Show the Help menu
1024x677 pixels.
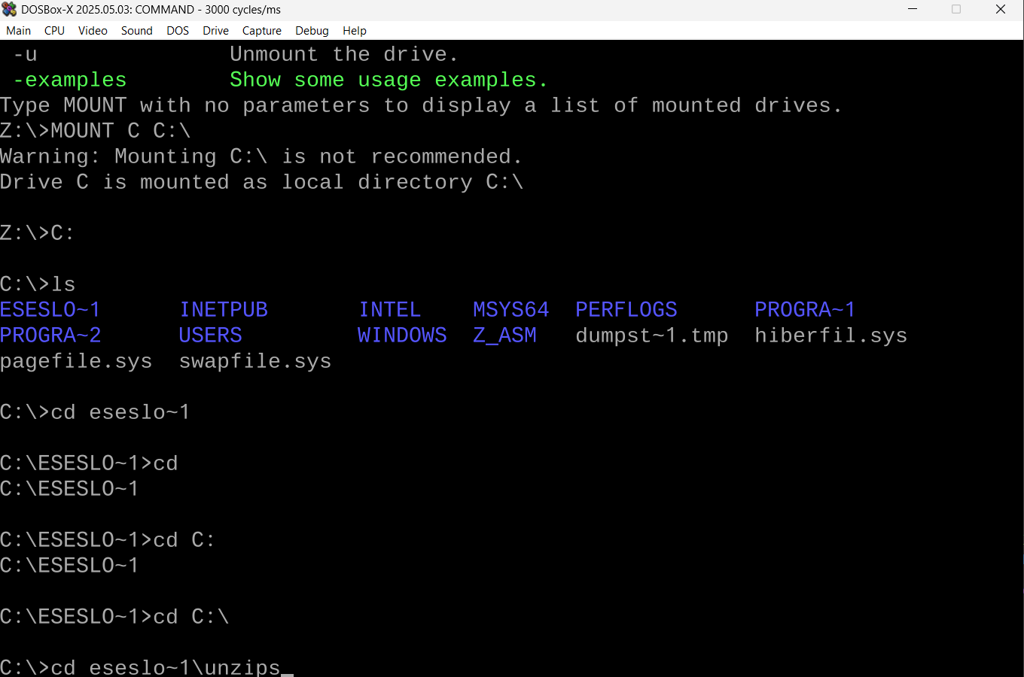[x=354, y=31]
